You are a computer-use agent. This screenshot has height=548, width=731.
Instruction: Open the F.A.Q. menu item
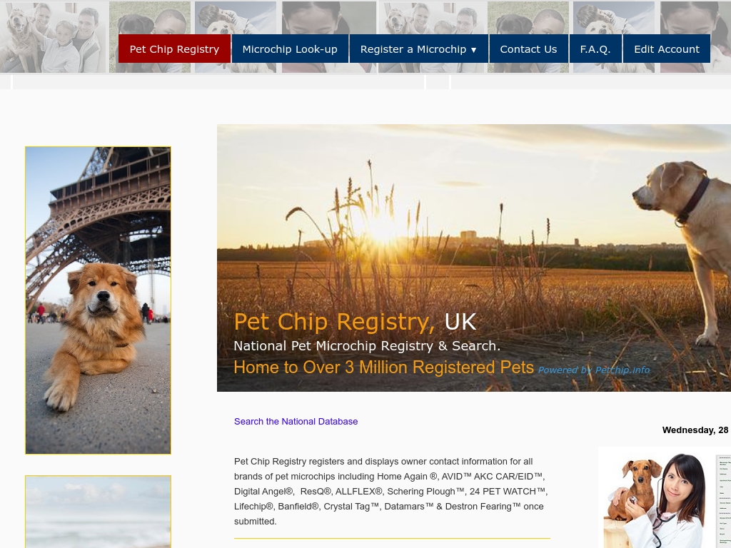point(595,49)
